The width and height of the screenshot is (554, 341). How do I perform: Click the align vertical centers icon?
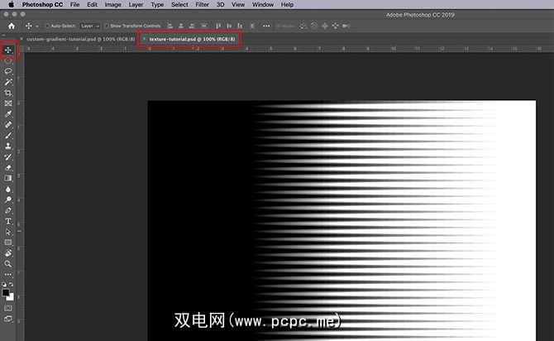[x=229, y=26]
